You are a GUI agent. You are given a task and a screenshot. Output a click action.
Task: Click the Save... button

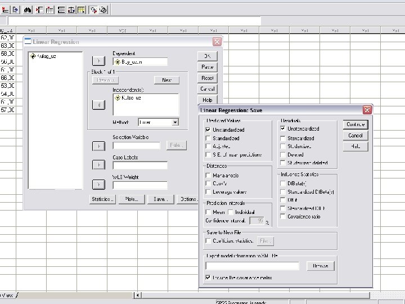coord(160,199)
